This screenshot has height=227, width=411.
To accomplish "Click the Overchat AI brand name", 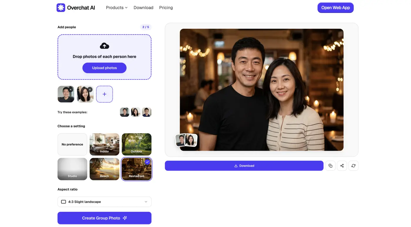I will pos(81,8).
